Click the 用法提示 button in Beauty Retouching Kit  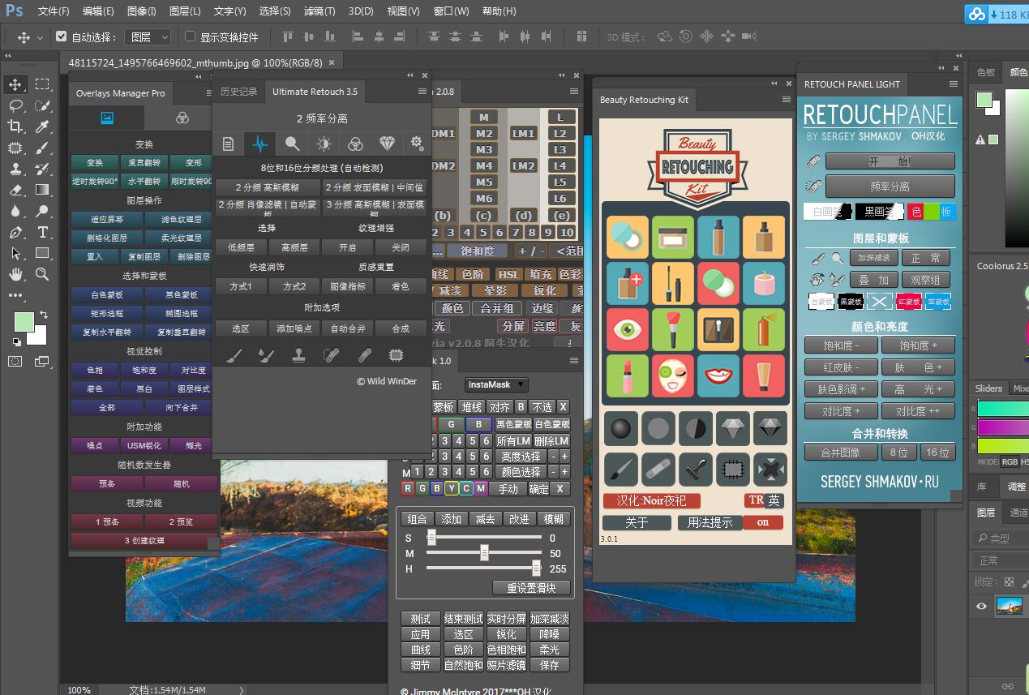tap(710, 522)
